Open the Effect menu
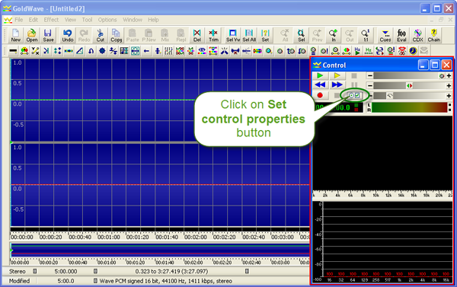The width and height of the screenshot is (457, 287). point(51,20)
